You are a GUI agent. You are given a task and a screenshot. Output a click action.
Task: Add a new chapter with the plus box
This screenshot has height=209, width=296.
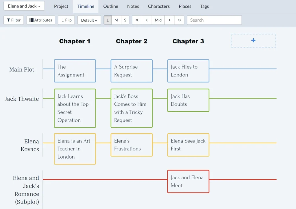253,41
